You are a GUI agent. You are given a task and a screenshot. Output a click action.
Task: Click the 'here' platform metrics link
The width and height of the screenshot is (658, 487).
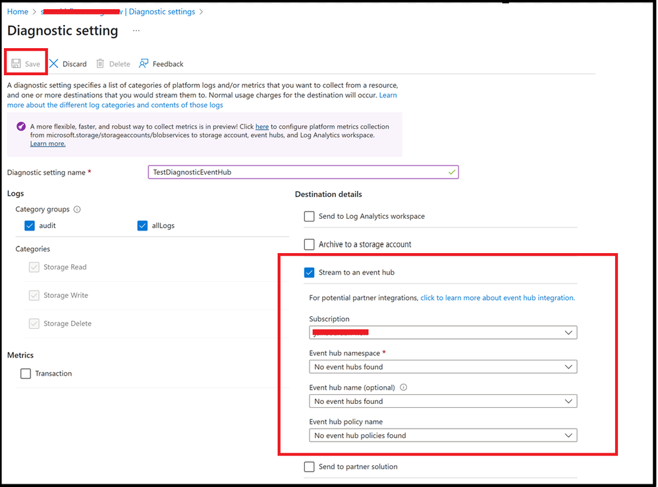[x=262, y=127]
